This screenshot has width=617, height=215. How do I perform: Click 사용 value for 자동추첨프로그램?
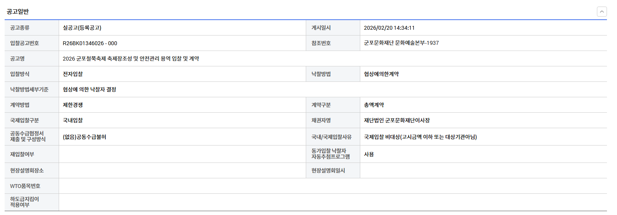tap(369, 154)
